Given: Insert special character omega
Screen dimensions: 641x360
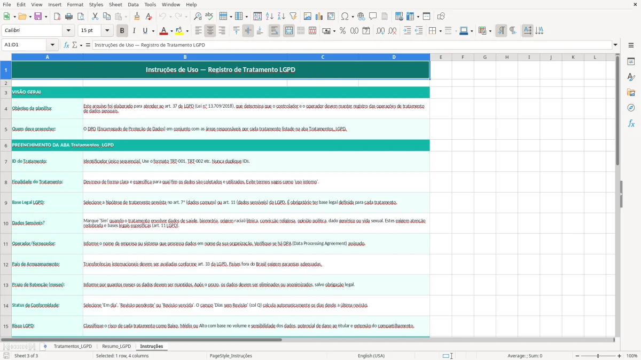Looking at the screenshot, I should pos(345,17).
